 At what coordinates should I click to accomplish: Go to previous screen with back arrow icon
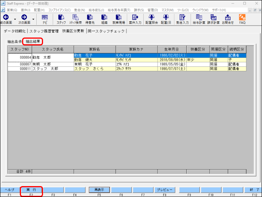pyautogui.click(x=6, y=19)
